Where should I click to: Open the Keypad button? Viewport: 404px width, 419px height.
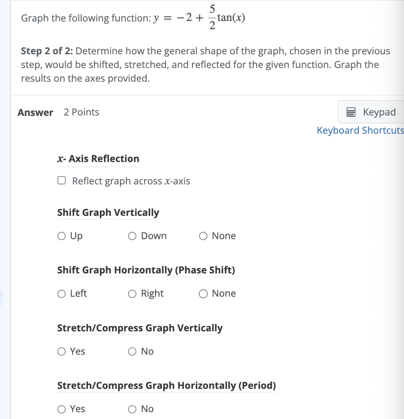pos(371,112)
